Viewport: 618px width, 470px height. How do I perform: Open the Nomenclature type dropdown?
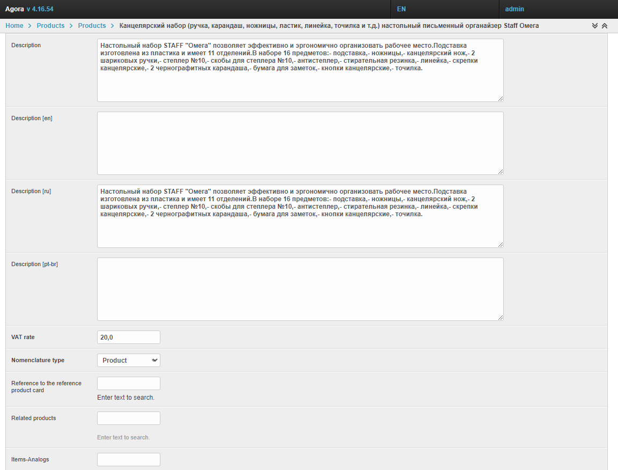[128, 361]
